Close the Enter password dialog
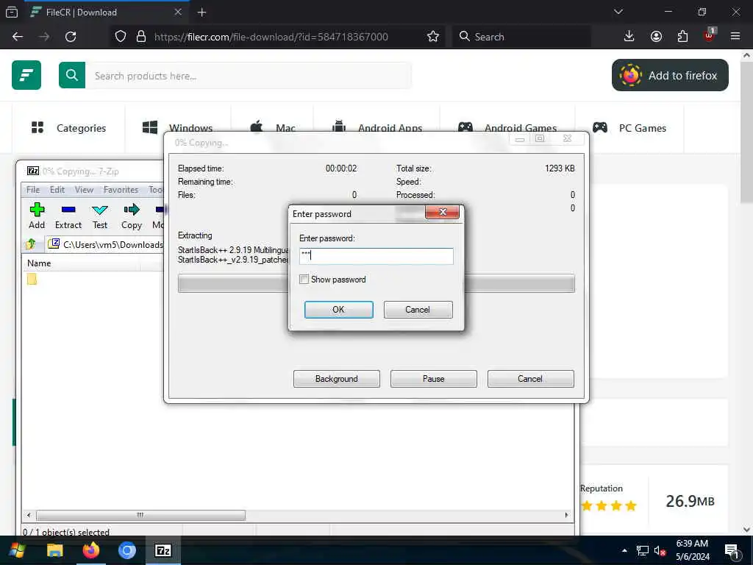Viewport: 753px width, 565px height. 442,212
